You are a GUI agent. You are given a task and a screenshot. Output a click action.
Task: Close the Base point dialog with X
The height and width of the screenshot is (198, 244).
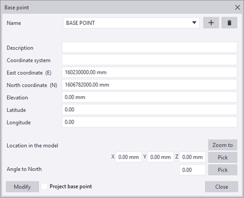[x=238, y=7]
